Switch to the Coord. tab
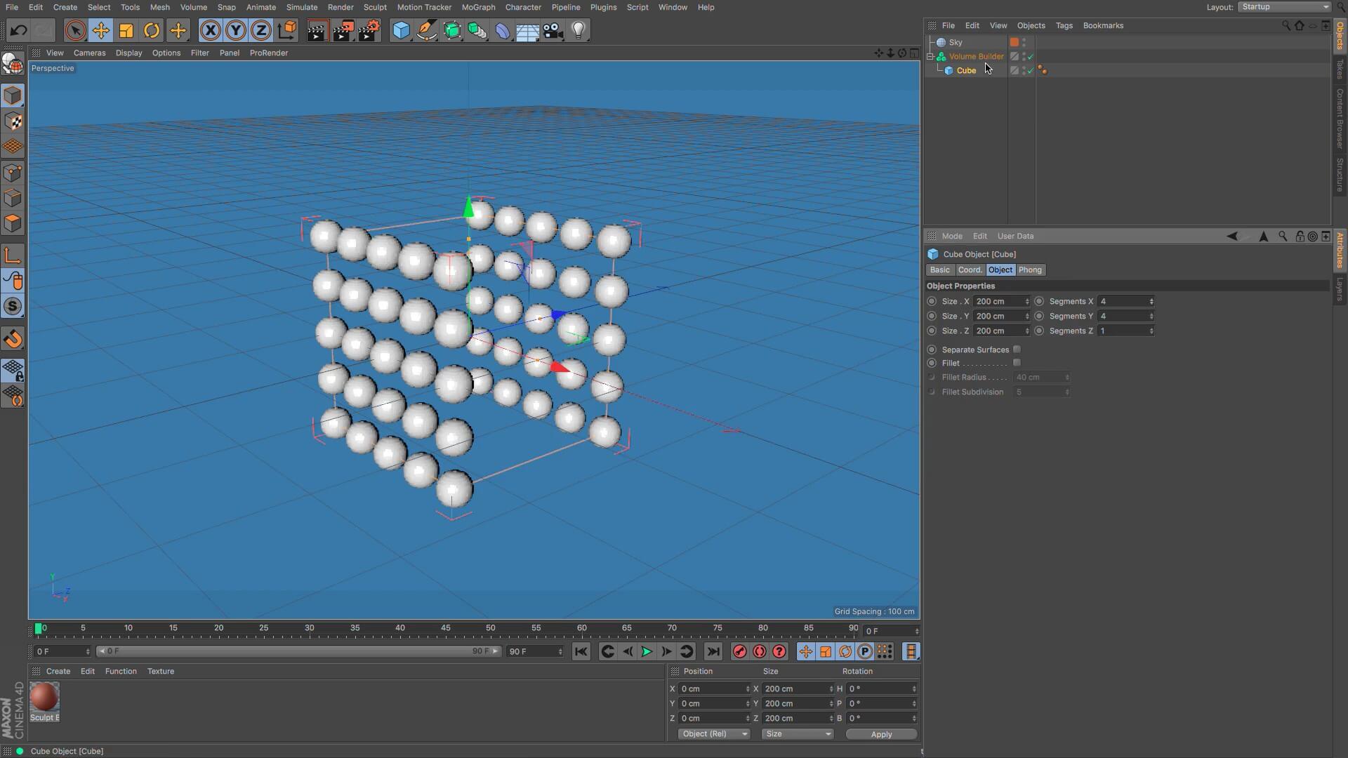 pyautogui.click(x=970, y=270)
